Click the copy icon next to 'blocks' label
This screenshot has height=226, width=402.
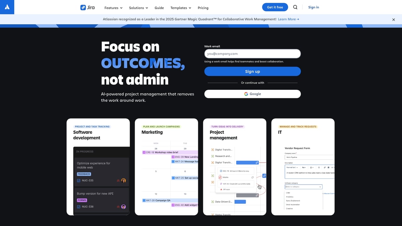click(253, 177)
